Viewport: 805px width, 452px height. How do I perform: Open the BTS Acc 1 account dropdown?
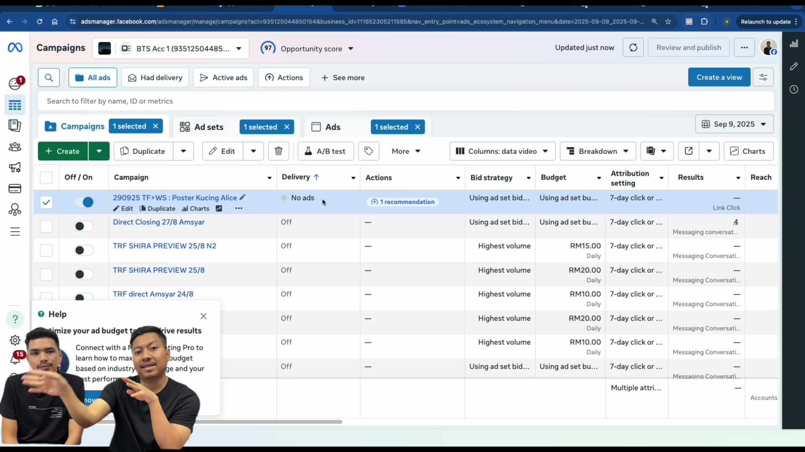click(171, 49)
